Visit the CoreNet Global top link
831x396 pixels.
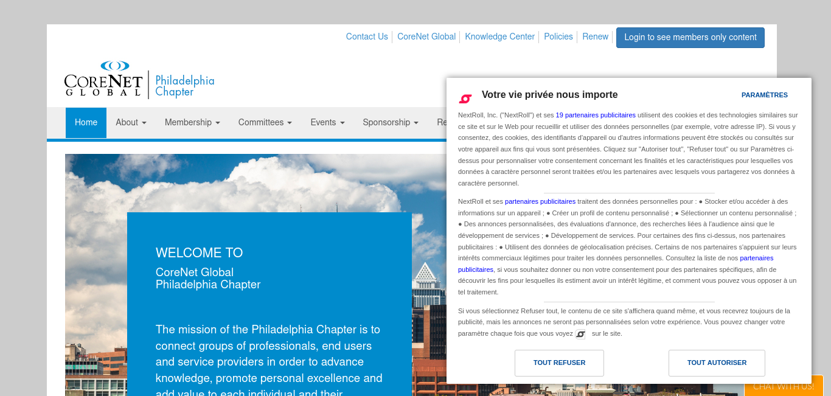click(426, 36)
